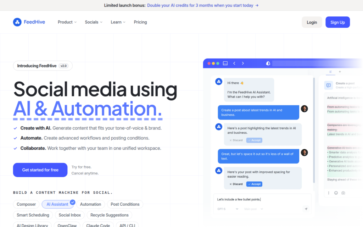This screenshot has width=363, height=227.
Task: Click the plus icon to add a tab
Action: coord(340,72)
